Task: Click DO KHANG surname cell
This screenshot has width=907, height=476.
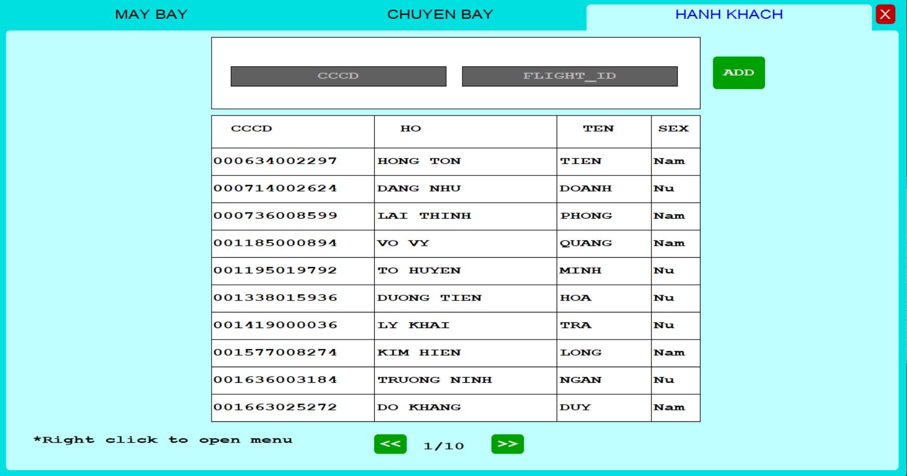Action: 465,408
